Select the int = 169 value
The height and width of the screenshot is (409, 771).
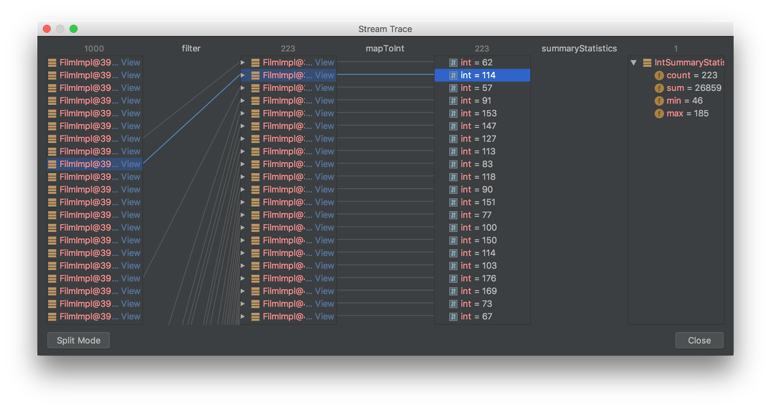coord(479,291)
